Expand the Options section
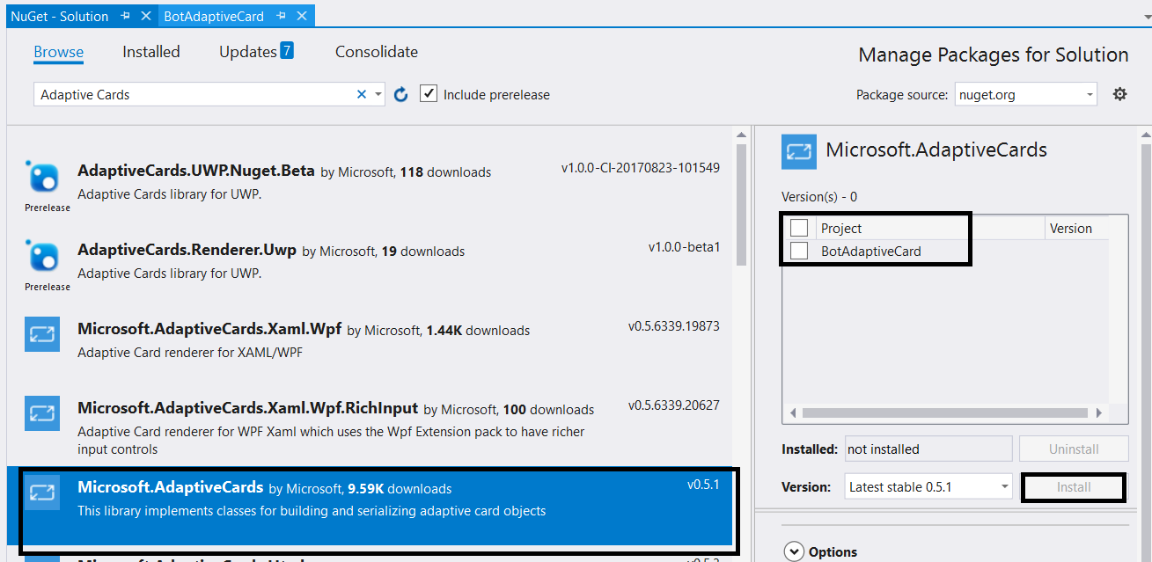The image size is (1152, 562). [x=794, y=551]
